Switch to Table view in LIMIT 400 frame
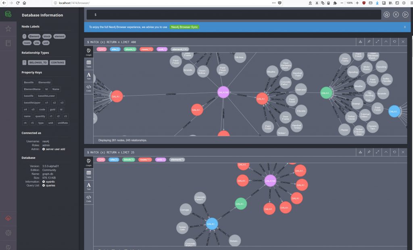The width and height of the screenshot is (413, 250). pos(89,64)
